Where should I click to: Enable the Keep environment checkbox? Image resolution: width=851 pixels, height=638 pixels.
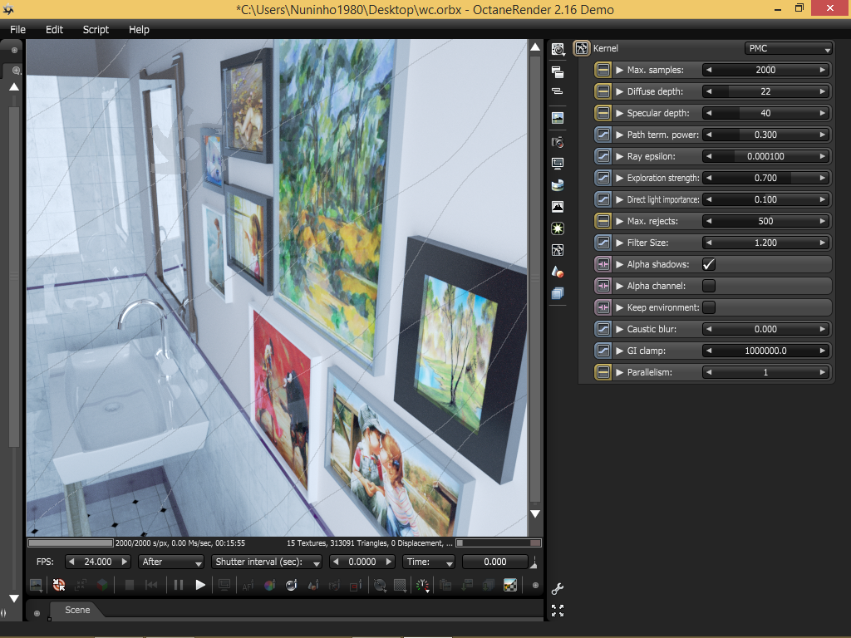(709, 307)
